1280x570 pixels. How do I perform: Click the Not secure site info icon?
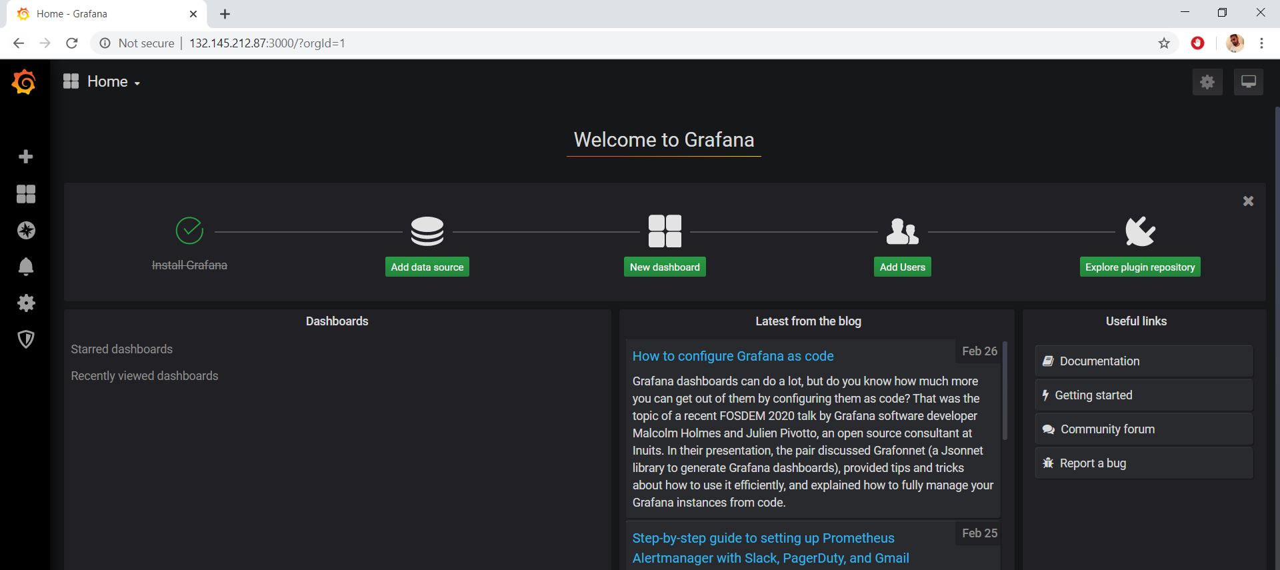click(105, 43)
